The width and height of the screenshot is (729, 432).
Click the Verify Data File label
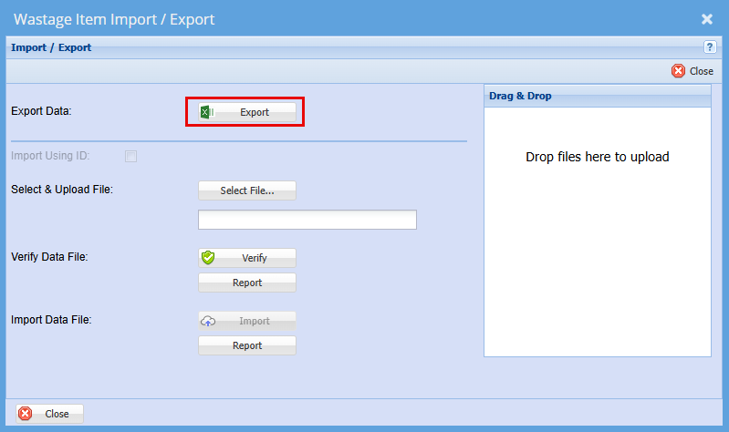49,257
